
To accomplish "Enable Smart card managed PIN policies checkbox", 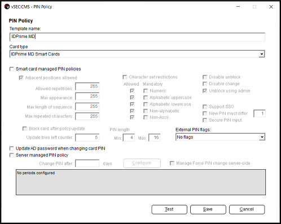I will click(12, 69).
